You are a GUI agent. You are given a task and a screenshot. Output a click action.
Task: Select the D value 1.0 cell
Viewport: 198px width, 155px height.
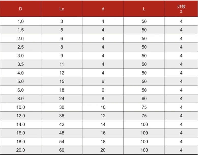pyautogui.click(x=20, y=21)
